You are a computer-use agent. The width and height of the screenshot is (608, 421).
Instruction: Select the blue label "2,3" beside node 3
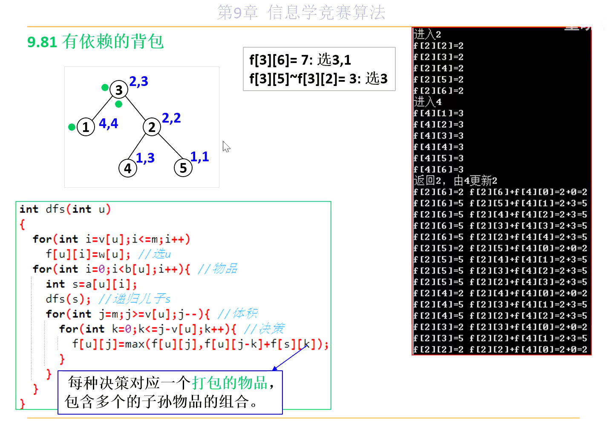click(x=139, y=81)
